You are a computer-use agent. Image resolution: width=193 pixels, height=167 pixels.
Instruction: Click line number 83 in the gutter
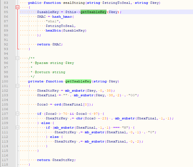point(6,3)
